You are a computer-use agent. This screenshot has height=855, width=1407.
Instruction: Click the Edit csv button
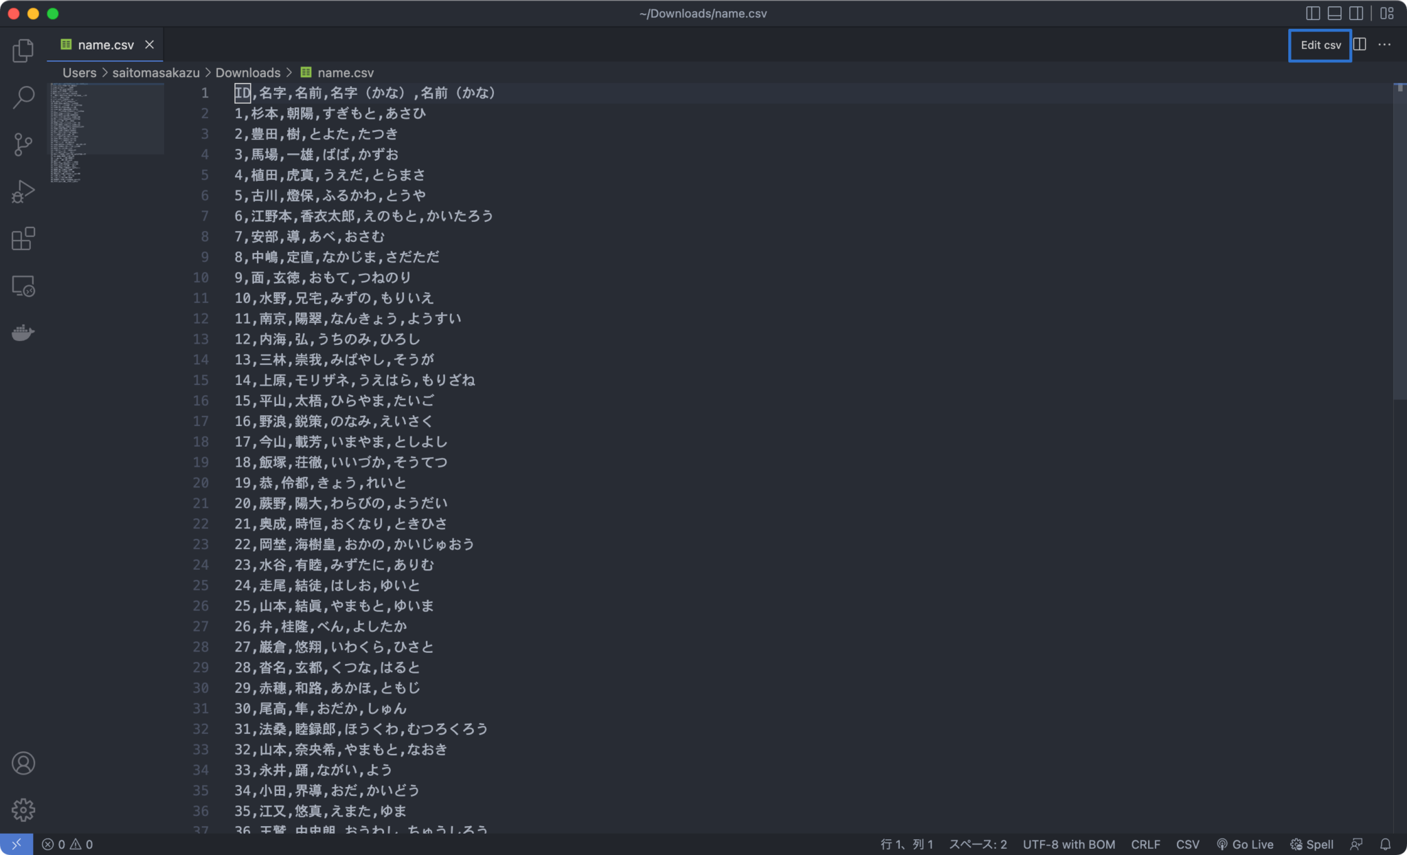pyautogui.click(x=1319, y=45)
